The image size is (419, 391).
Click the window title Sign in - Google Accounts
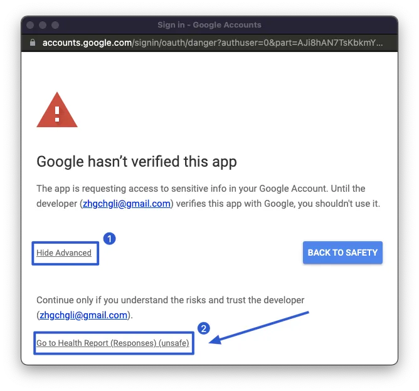[x=209, y=25]
